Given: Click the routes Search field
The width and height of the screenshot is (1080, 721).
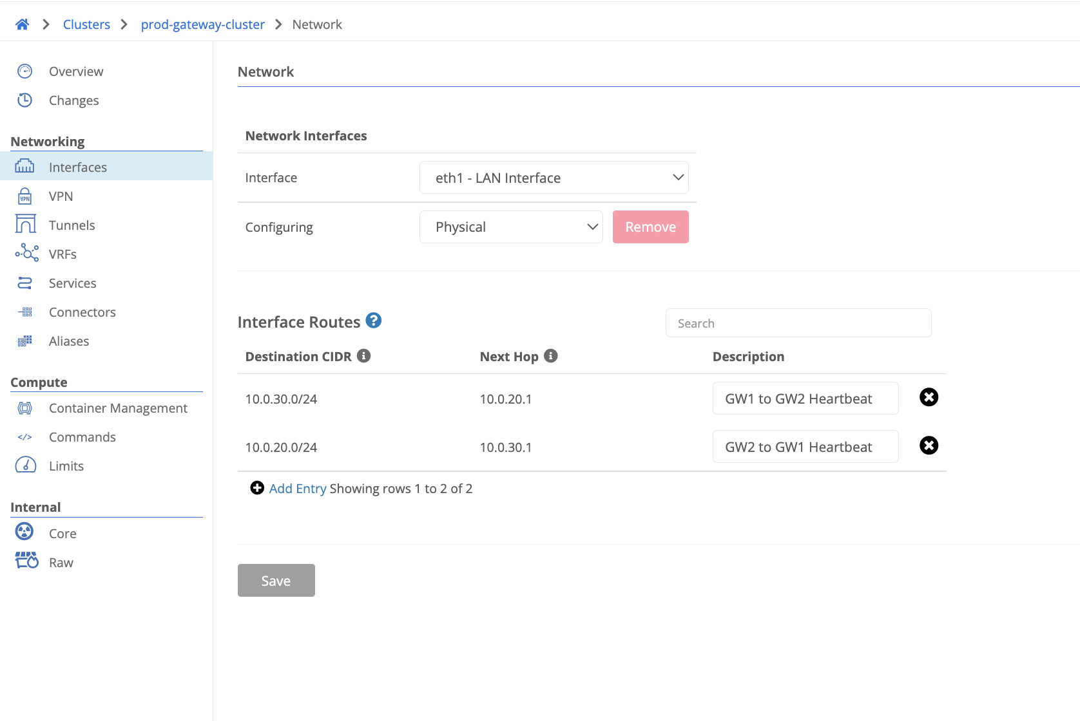Looking at the screenshot, I should pyautogui.click(x=798, y=323).
